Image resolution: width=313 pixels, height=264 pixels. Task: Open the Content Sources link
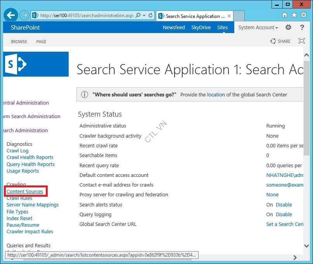pyautogui.click(x=25, y=192)
